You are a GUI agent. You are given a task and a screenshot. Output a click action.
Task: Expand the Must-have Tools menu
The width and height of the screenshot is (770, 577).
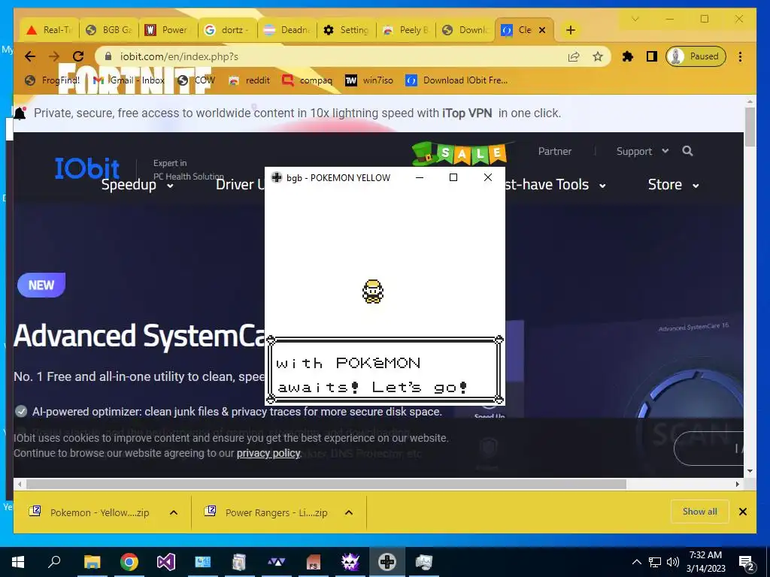tap(556, 185)
